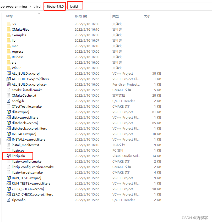Open the src folder icon

tap(9, 62)
